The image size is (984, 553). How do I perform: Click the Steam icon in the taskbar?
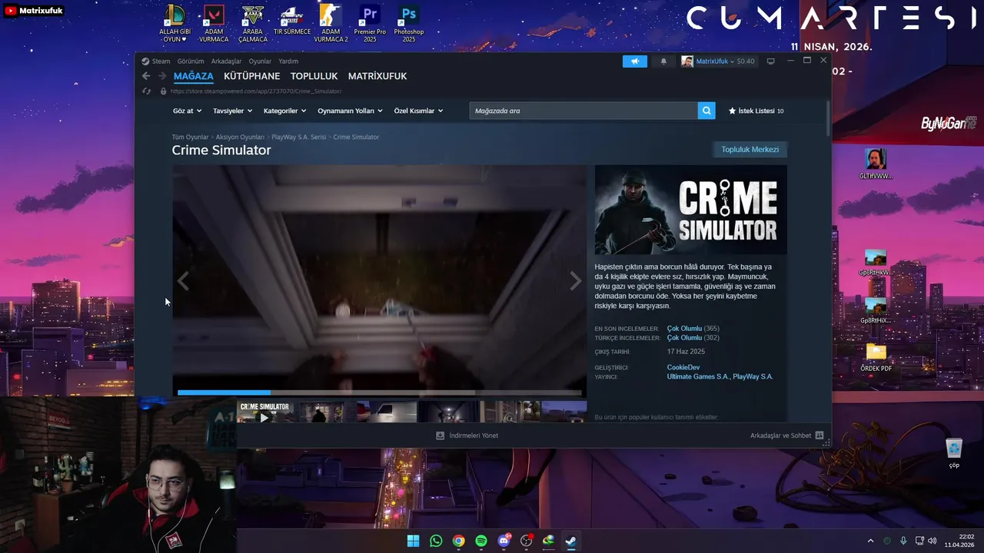571,541
